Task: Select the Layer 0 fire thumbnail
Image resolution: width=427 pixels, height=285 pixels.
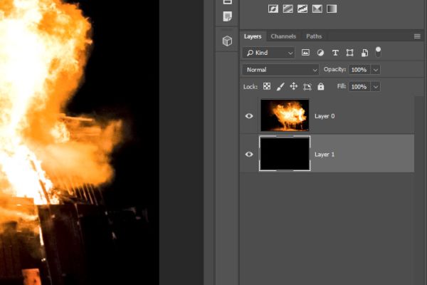Action: coord(285,115)
